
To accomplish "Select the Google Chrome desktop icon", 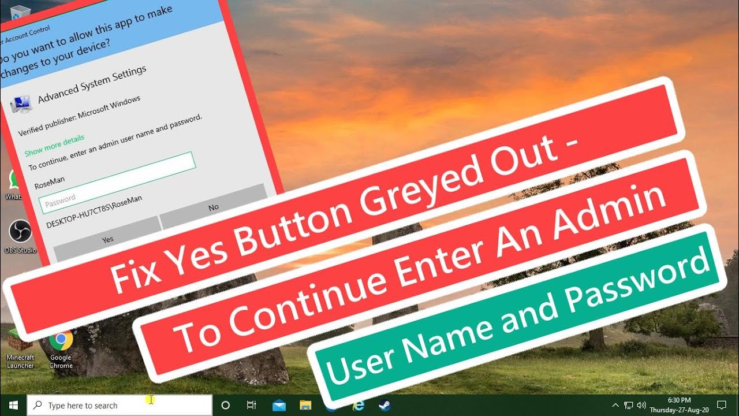I will 61,349.
